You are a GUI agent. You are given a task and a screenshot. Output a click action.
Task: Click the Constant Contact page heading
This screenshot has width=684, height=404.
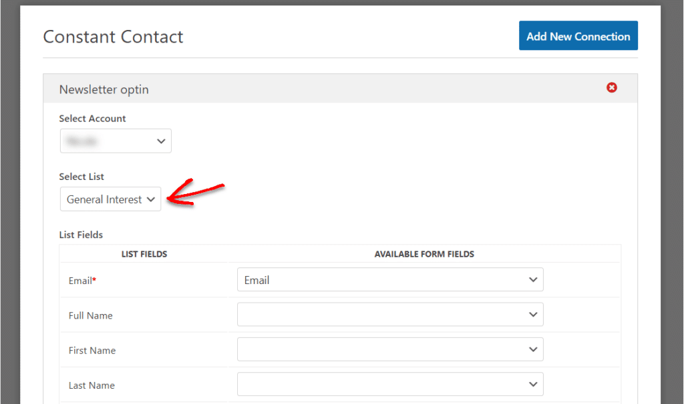pyautogui.click(x=113, y=37)
